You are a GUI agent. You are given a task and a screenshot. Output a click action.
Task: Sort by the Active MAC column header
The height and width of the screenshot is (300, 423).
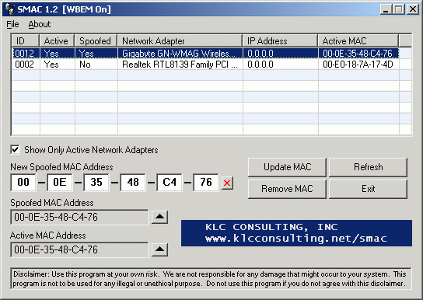click(358, 41)
